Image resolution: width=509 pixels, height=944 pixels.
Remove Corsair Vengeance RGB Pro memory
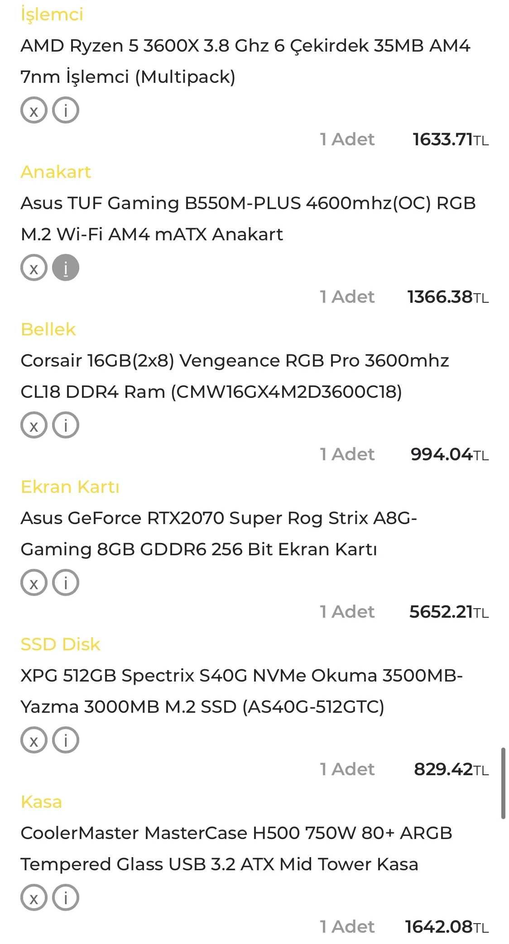tap(34, 425)
